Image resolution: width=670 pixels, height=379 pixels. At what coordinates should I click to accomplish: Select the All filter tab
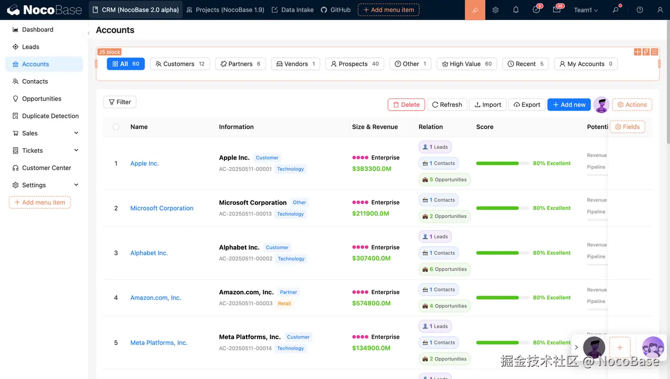126,64
